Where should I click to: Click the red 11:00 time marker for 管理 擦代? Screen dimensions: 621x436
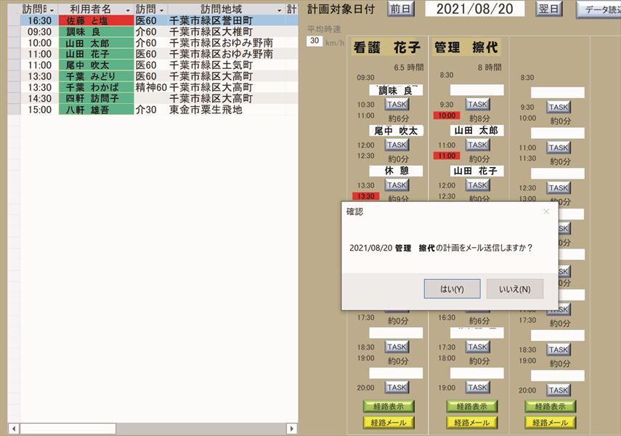(447, 156)
